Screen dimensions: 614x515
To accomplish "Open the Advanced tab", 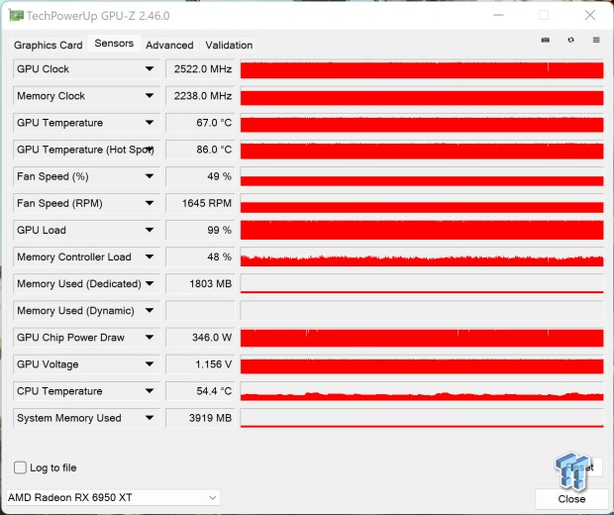I will click(x=169, y=45).
